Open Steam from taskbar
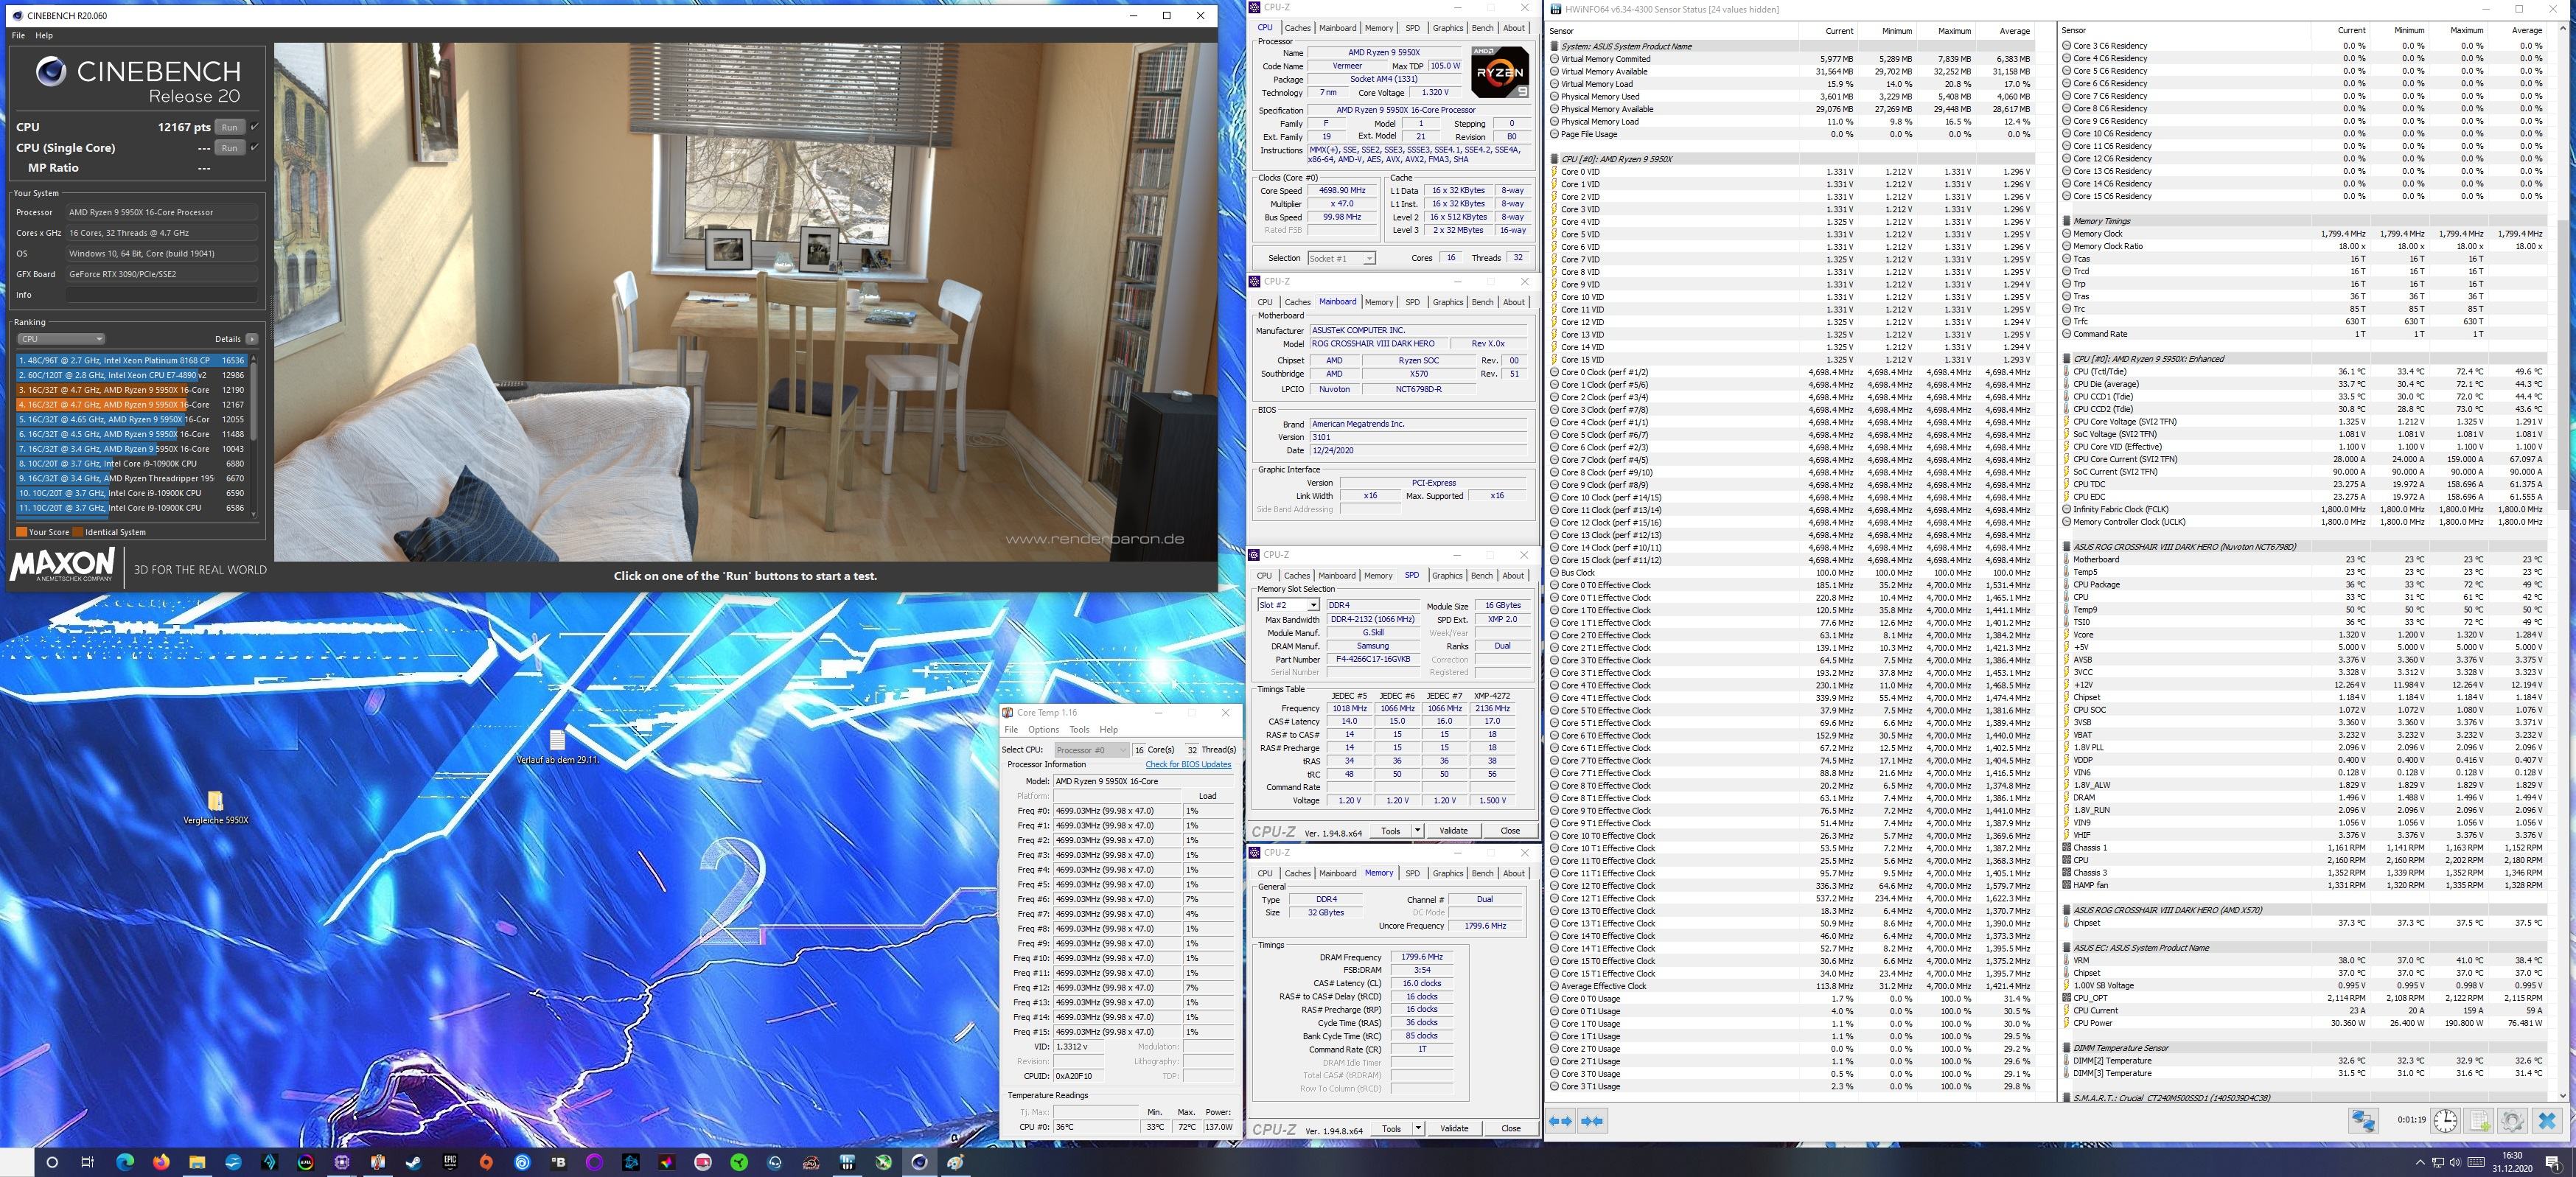The image size is (2576, 1177). coord(413,1162)
